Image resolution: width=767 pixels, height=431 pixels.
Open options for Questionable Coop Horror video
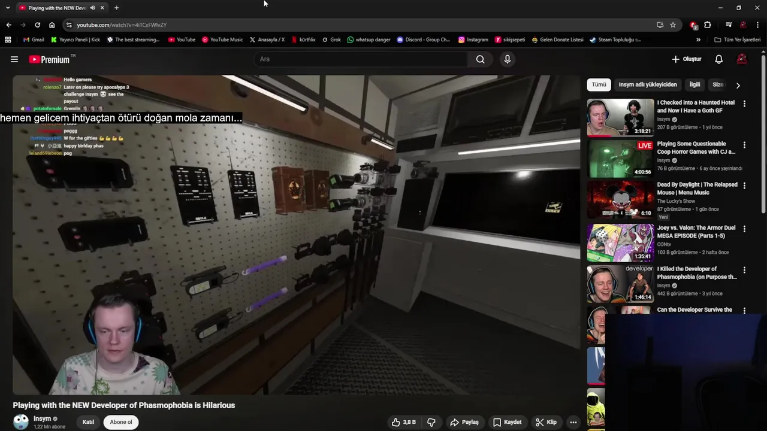click(x=744, y=145)
